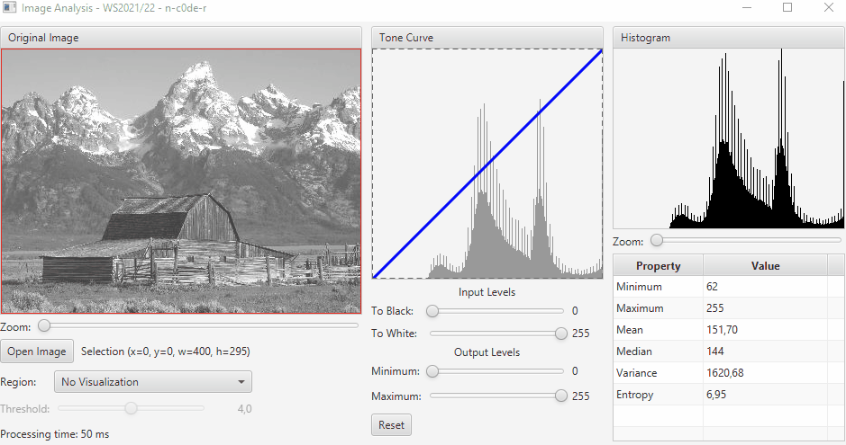Image resolution: width=846 pixels, height=445 pixels.
Task: Click the To White slider handle
Action: tap(561, 334)
